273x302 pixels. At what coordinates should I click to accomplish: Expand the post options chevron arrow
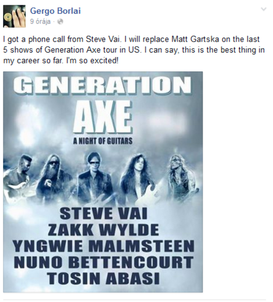pyautogui.click(x=264, y=9)
